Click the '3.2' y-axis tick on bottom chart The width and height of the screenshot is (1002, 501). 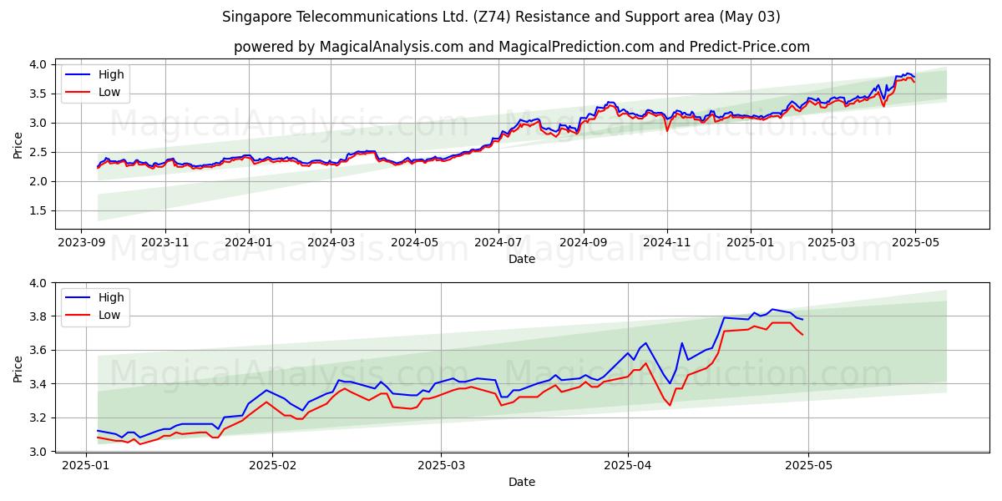pyautogui.click(x=40, y=417)
